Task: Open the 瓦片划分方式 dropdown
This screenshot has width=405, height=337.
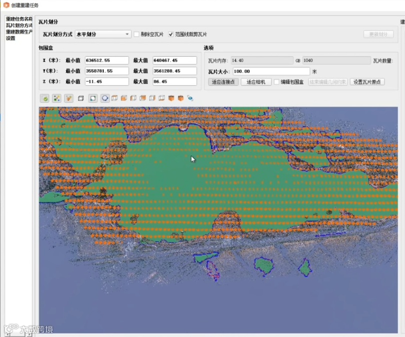Action: [103, 35]
